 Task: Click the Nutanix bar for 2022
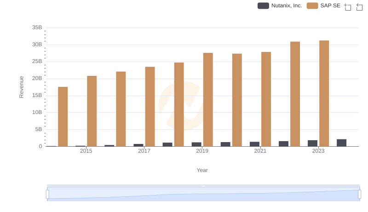pyautogui.click(x=283, y=144)
